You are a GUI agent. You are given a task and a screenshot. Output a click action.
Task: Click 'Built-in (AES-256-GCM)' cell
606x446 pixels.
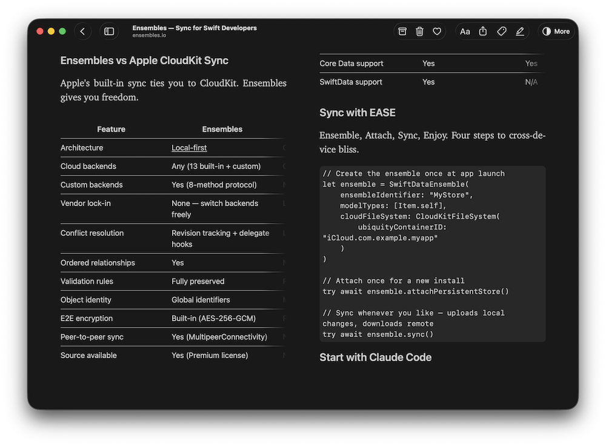214,319
